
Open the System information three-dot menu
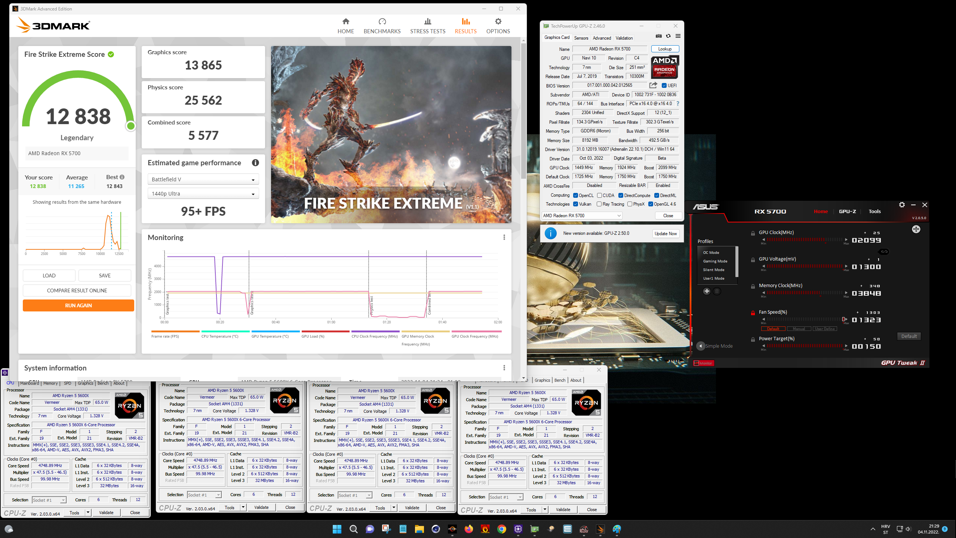point(504,368)
